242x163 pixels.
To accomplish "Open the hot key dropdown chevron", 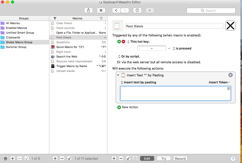I will [x=169, y=48].
